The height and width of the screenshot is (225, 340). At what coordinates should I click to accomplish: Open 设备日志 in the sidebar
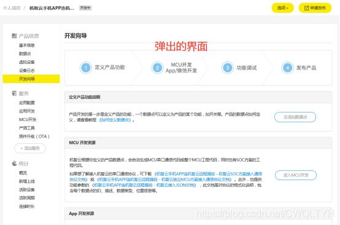(x=26, y=70)
